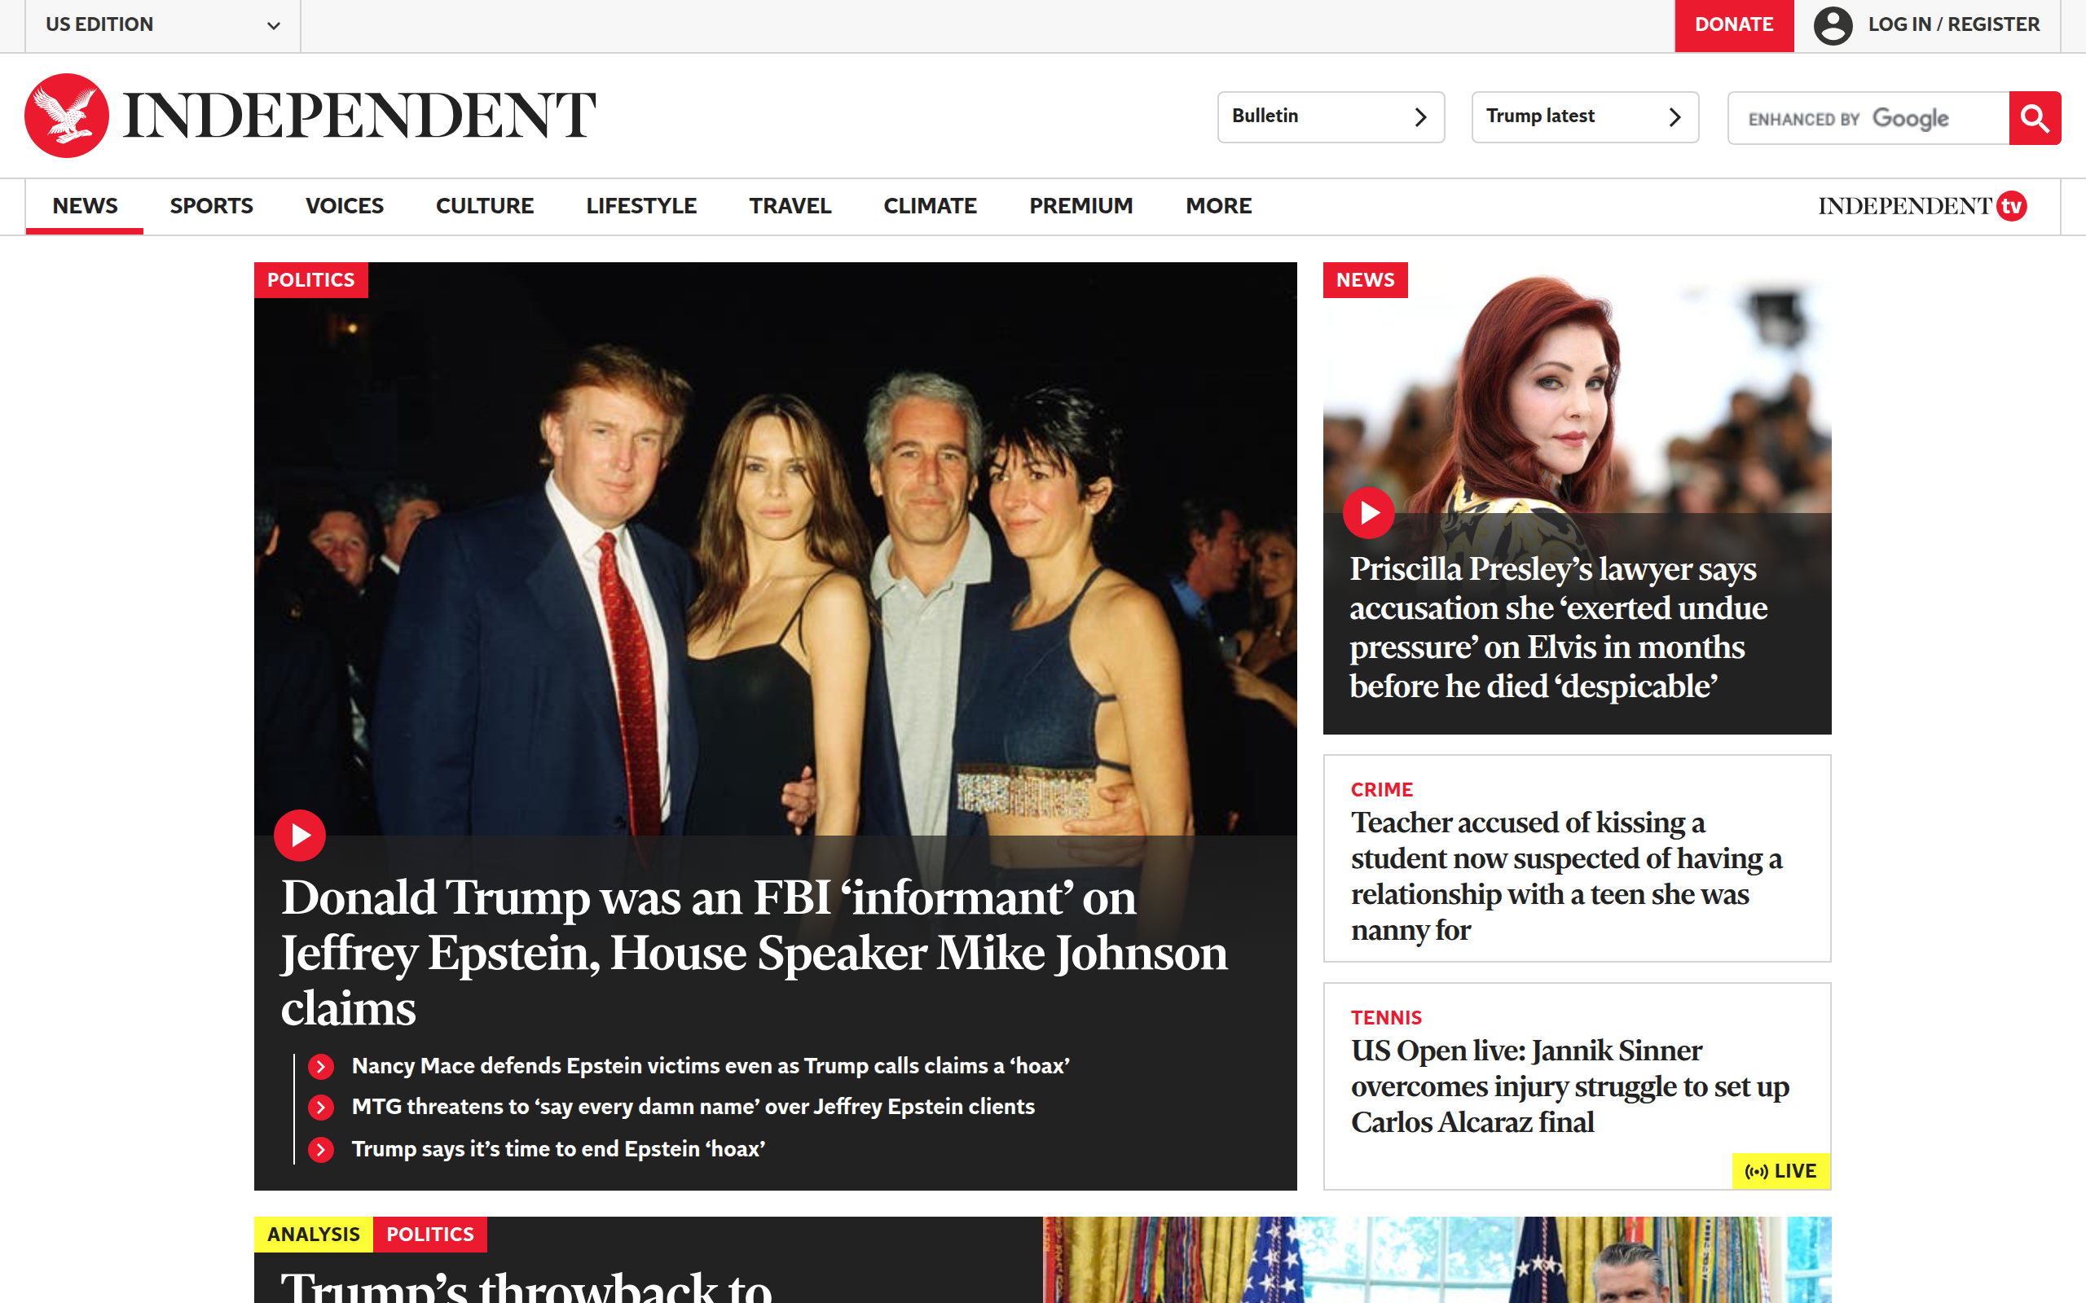2086x1303 pixels.
Task: Click the user account avatar icon
Action: tap(1833, 25)
